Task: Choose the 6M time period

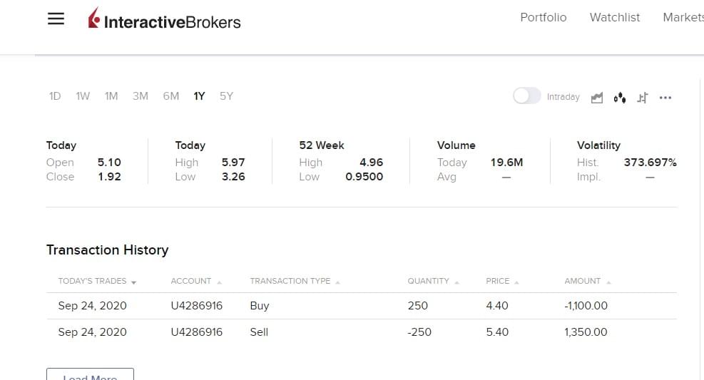Action: (x=171, y=96)
